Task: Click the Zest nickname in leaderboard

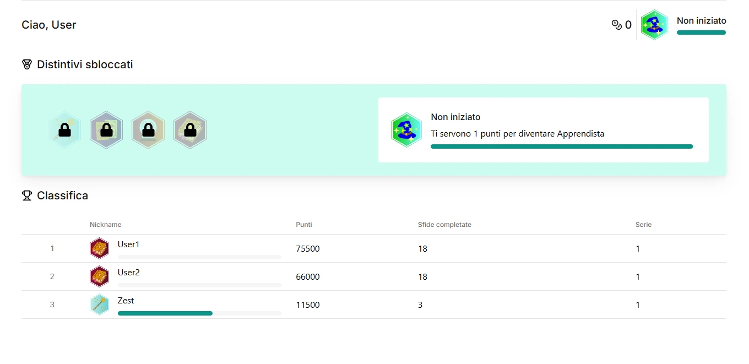Action: tap(126, 301)
